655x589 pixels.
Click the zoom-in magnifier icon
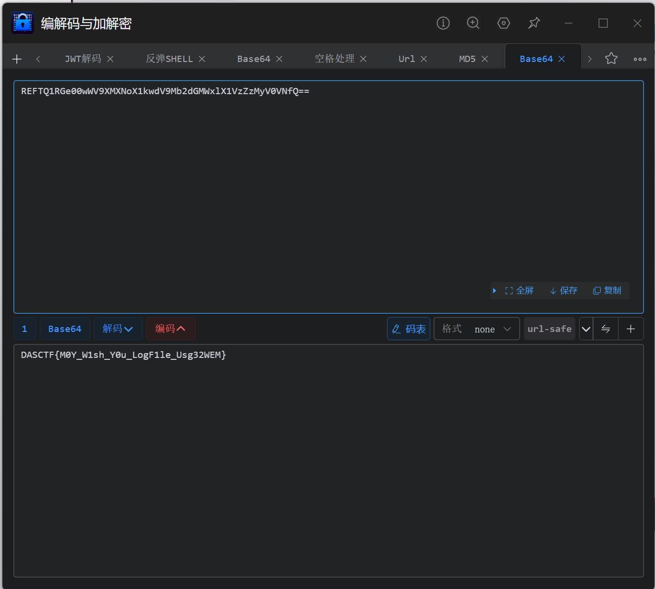pyautogui.click(x=473, y=23)
